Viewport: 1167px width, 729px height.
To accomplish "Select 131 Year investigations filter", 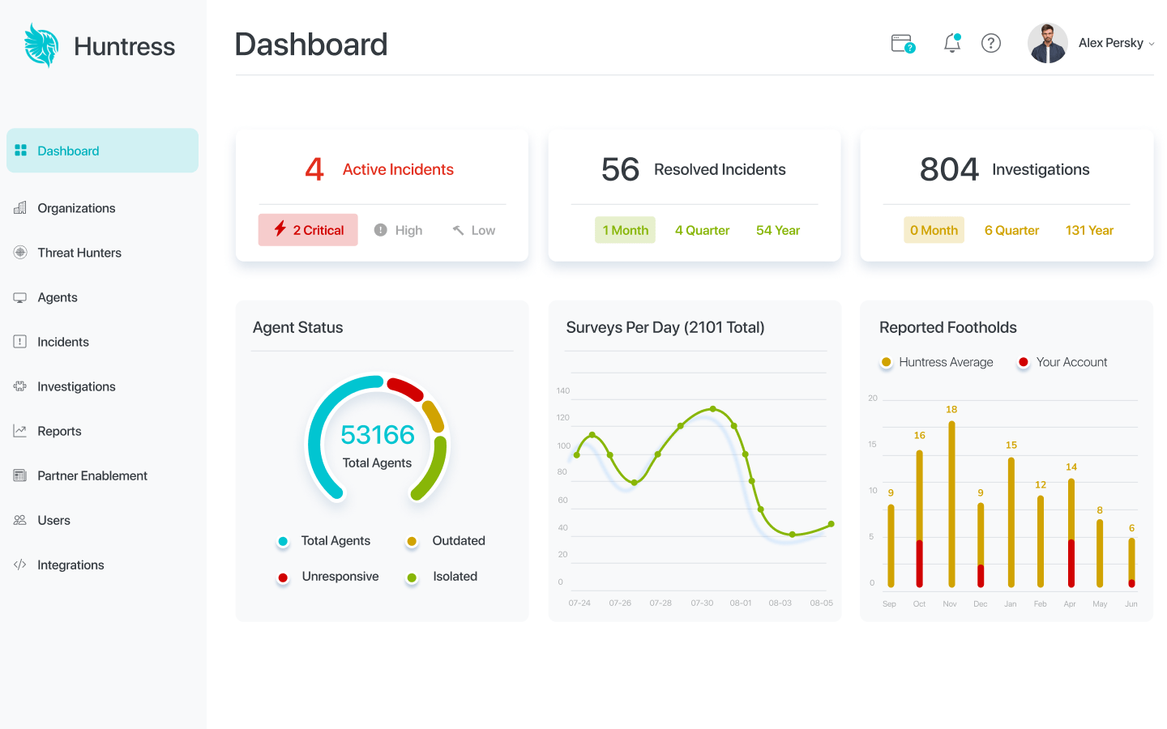I will pos(1089,230).
